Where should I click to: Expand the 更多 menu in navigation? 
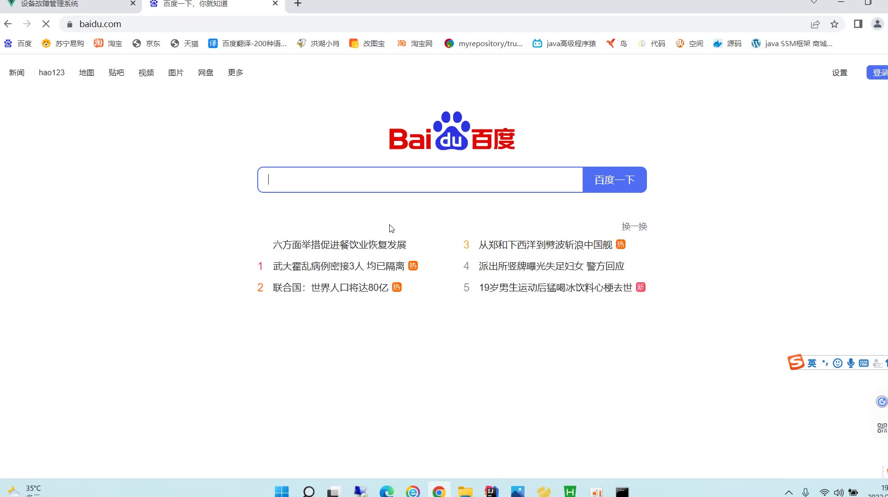(x=235, y=72)
